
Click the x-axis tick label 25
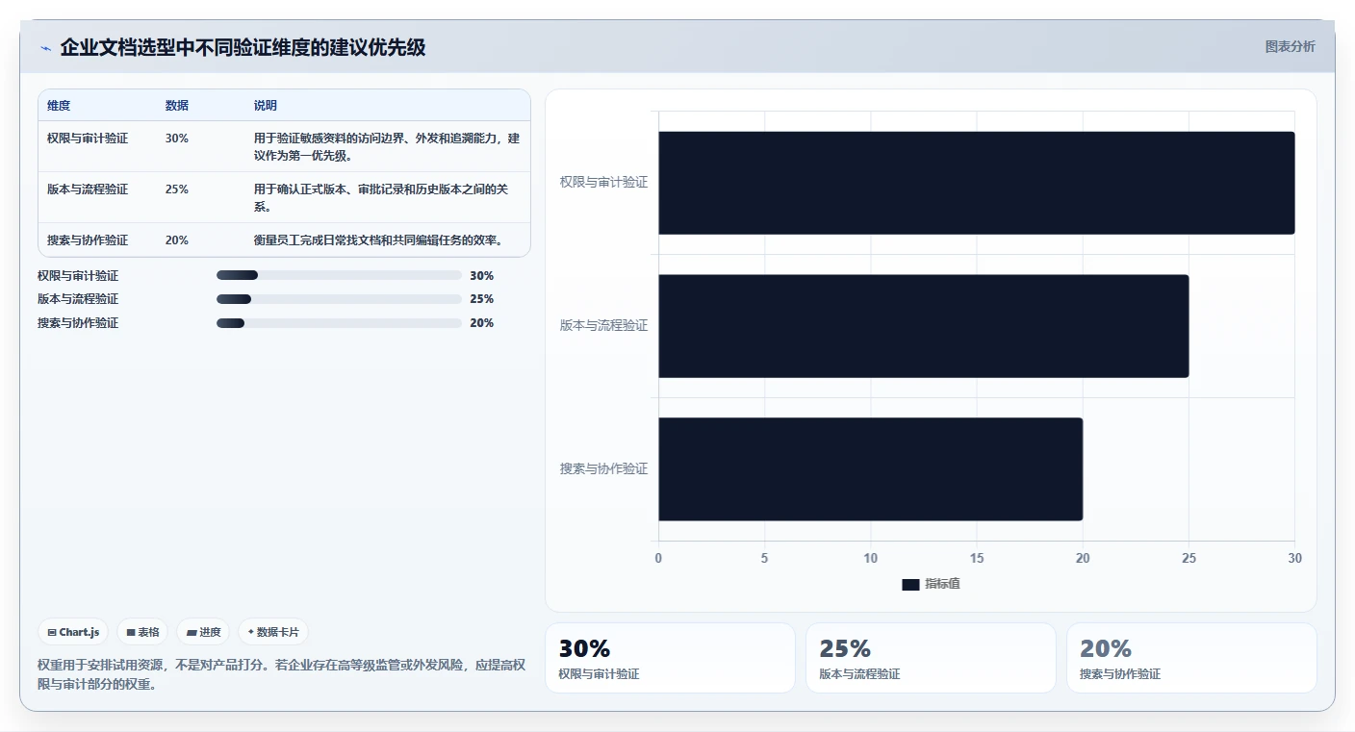[1189, 559]
